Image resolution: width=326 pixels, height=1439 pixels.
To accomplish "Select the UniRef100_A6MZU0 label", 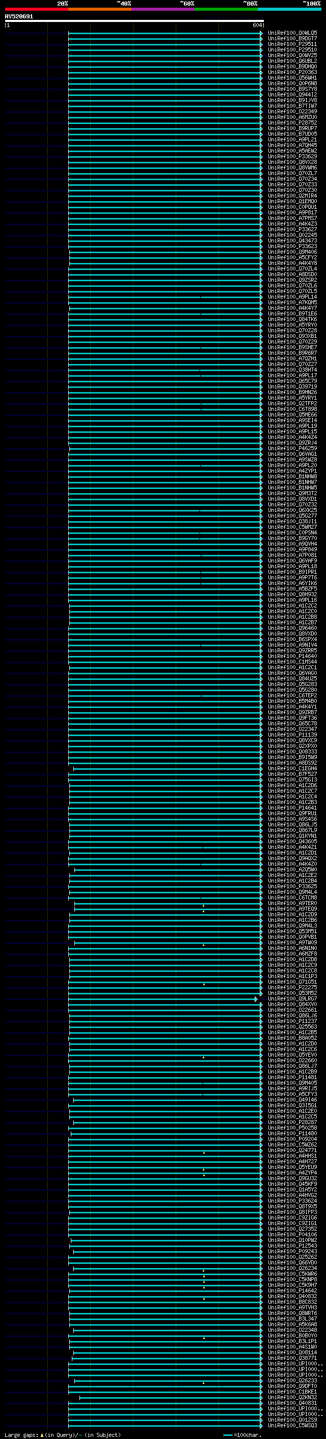I will [292, 117].
